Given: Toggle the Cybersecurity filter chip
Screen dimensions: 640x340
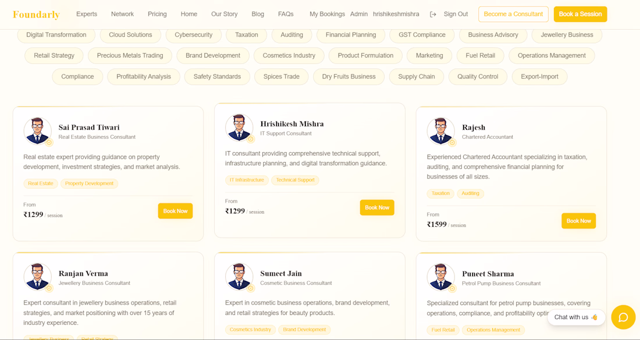Looking at the screenshot, I should coord(194,35).
